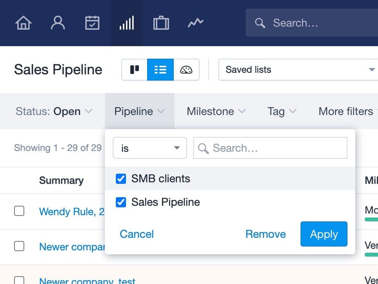Open the Wendy Rule opportunity link
The width and height of the screenshot is (378, 284).
(x=72, y=212)
